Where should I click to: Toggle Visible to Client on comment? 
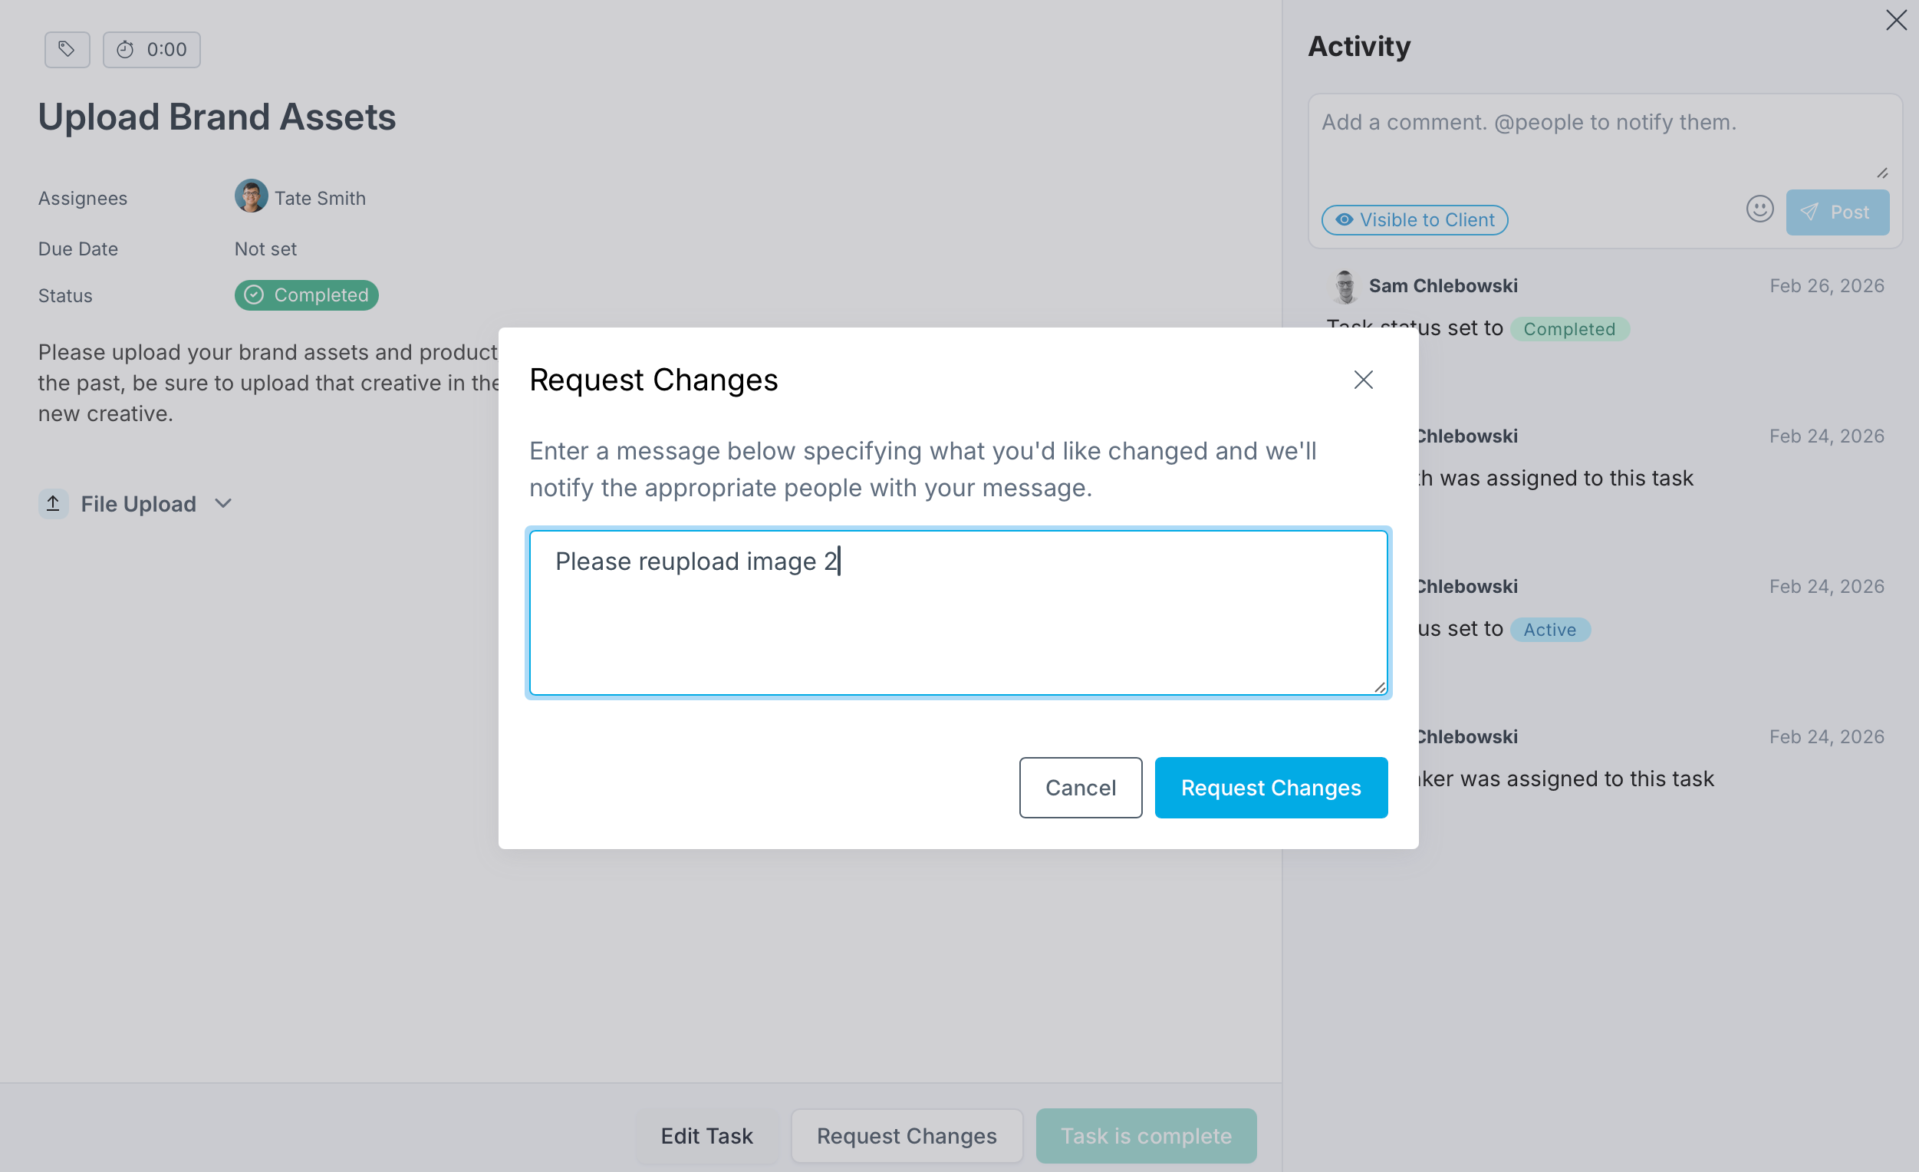1414,220
